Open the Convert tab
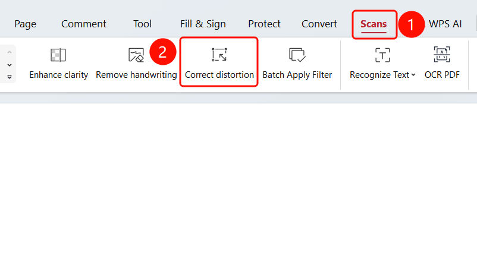The height and width of the screenshot is (268, 477). [319, 24]
